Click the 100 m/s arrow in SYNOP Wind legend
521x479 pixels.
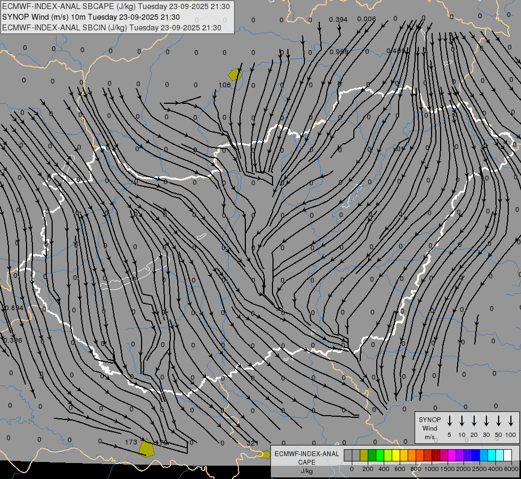tap(511, 421)
